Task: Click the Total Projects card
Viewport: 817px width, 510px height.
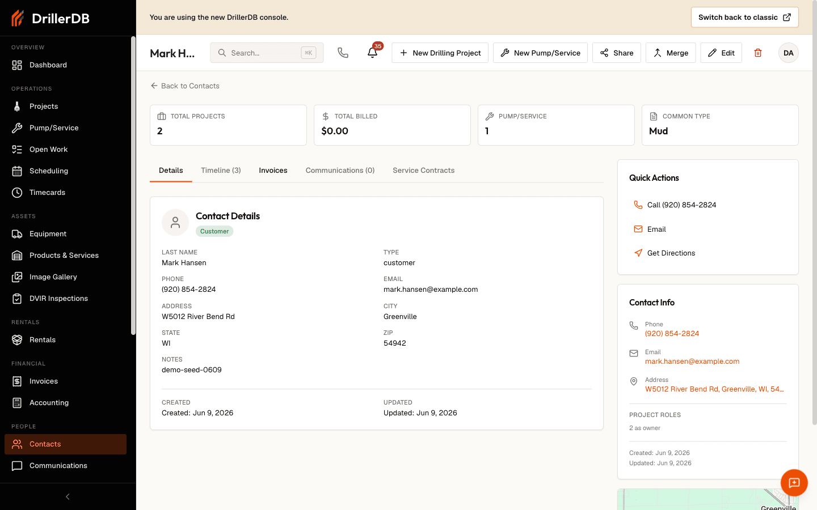Action: click(x=228, y=125)
